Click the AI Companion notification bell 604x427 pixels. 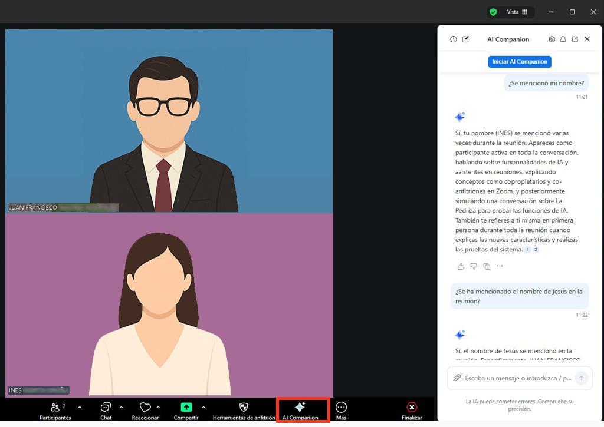click(x=563, y=39)
